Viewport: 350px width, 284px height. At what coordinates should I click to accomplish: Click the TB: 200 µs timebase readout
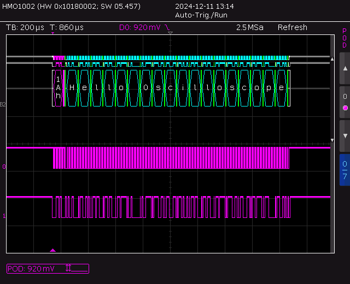click(25, 27)
